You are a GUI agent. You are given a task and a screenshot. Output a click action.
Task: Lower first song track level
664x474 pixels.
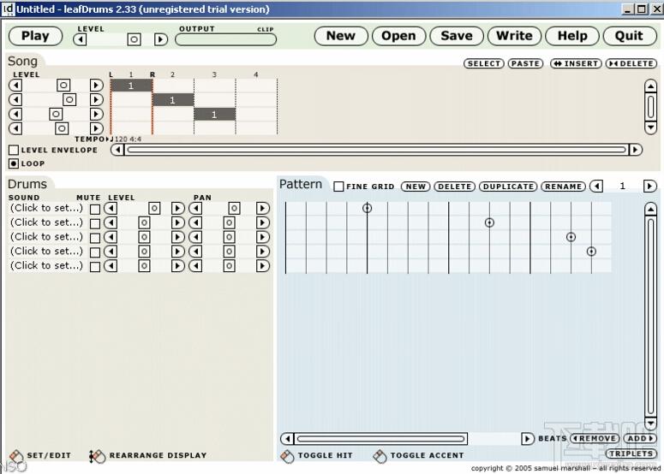tap(15, 86)
